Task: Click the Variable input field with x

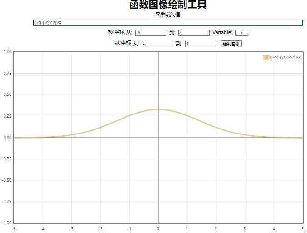Action: pos(242,33)
